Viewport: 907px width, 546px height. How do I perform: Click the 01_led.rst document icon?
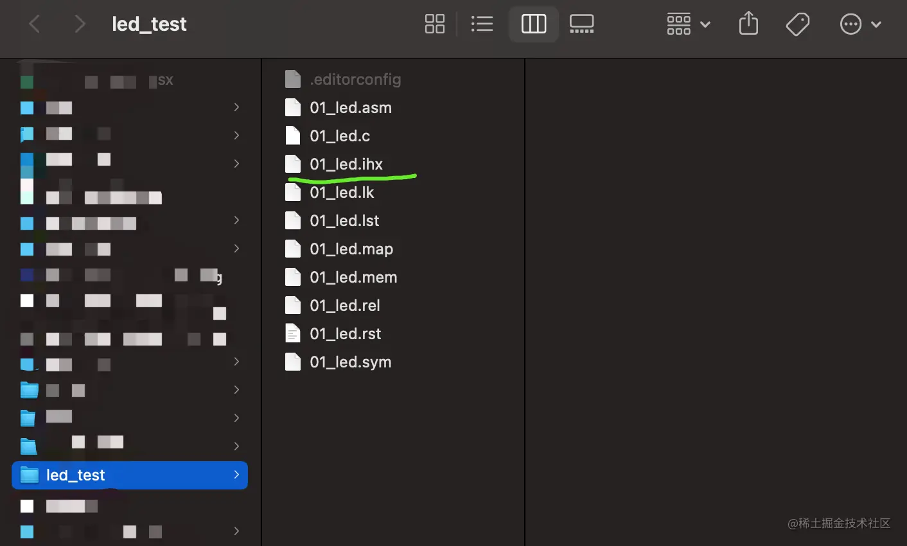[293, 334]
